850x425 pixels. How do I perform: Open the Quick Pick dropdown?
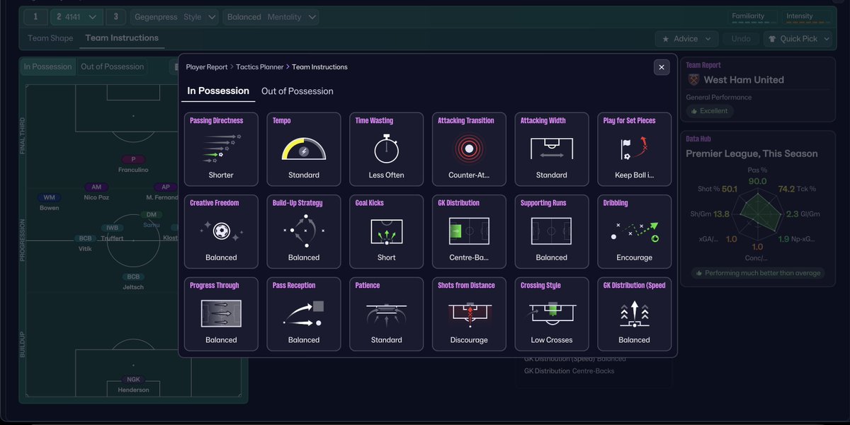click(799, 39)
